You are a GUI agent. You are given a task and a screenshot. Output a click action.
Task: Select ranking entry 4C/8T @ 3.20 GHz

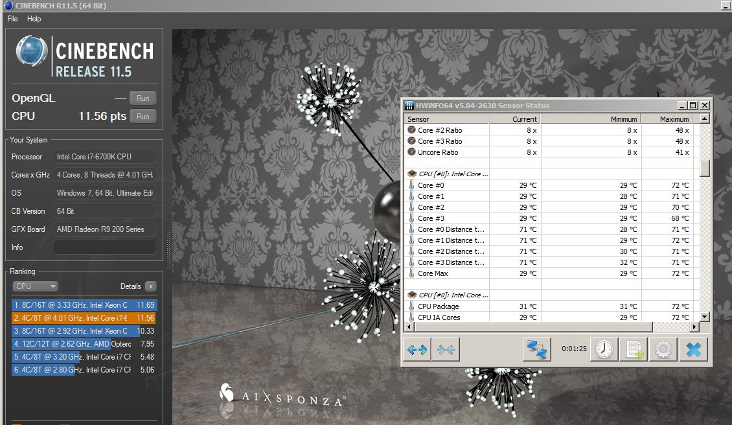[84, 357]
